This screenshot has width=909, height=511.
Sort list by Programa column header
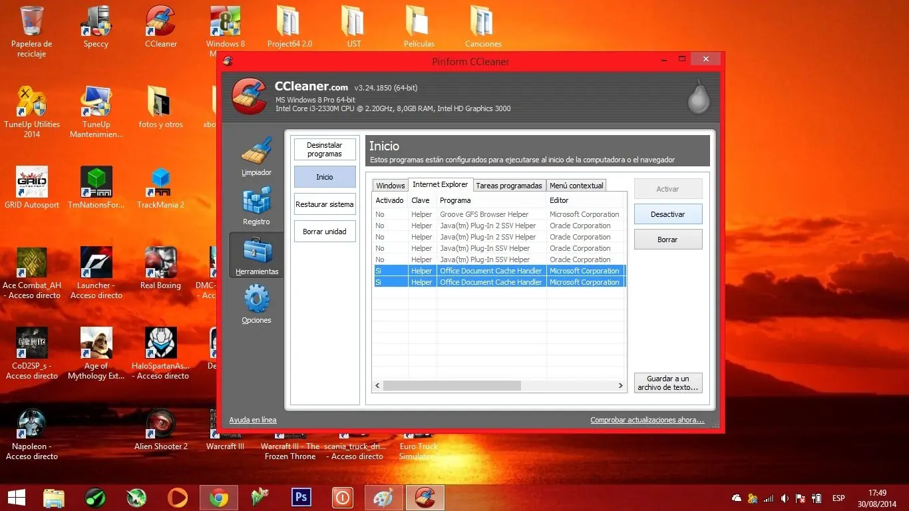tap(492, 200)
